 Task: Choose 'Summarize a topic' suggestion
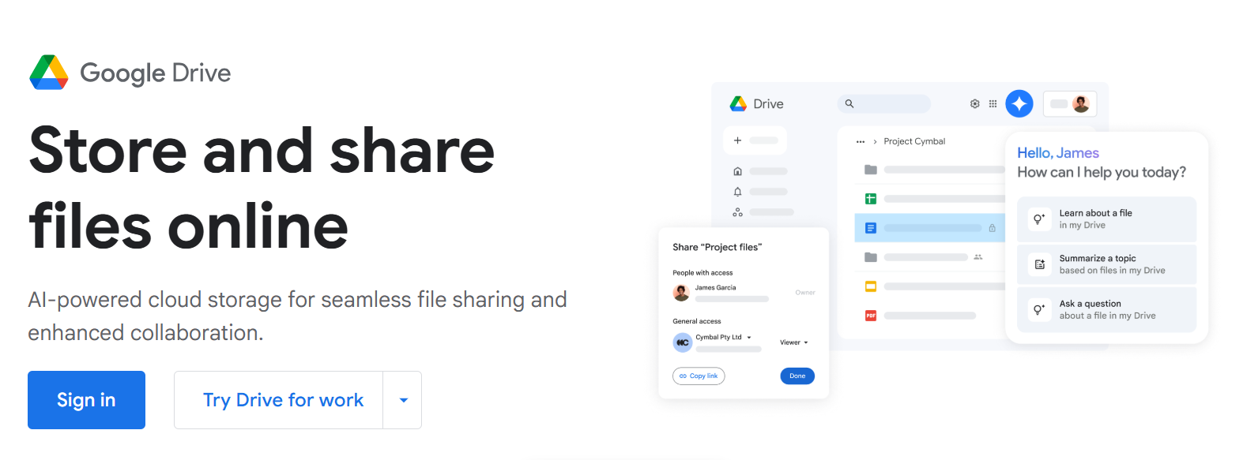point(1106,264)
